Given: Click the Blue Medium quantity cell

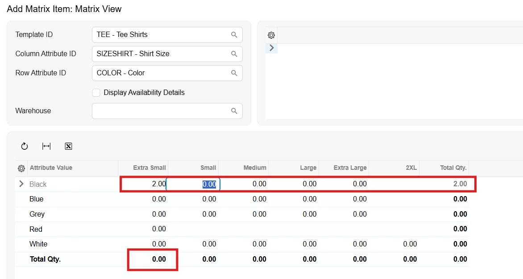Looking at the screenshot, I should [x=244, y=199].
